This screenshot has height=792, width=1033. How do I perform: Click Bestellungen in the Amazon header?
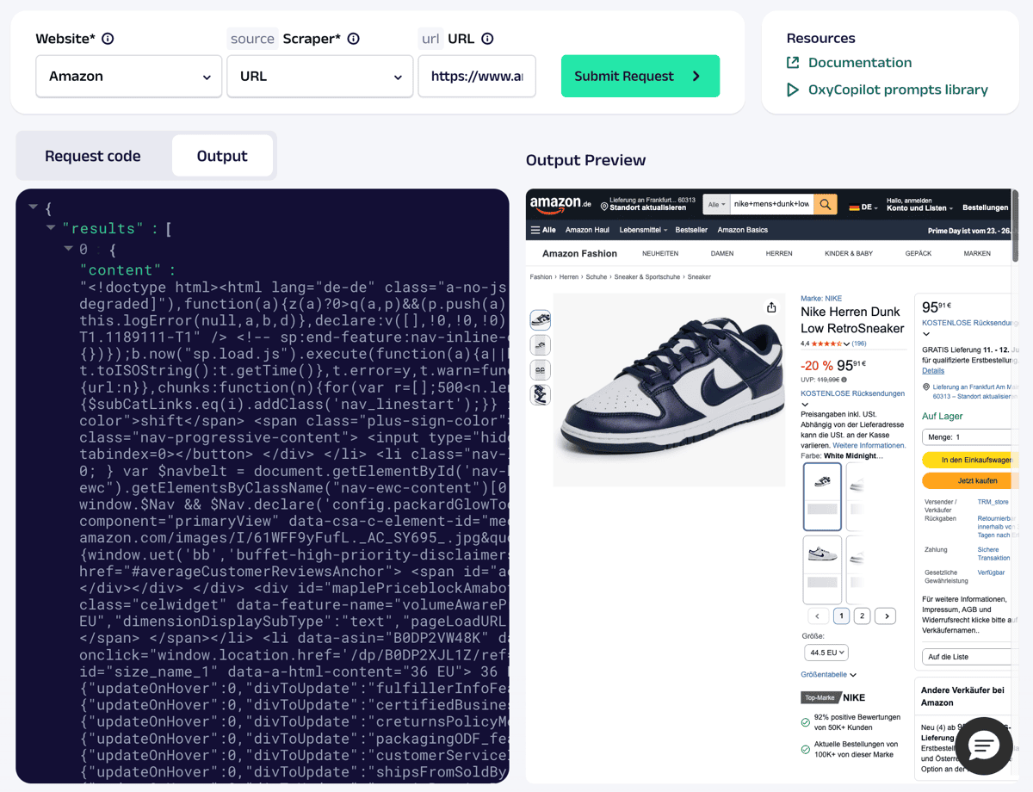986,207
